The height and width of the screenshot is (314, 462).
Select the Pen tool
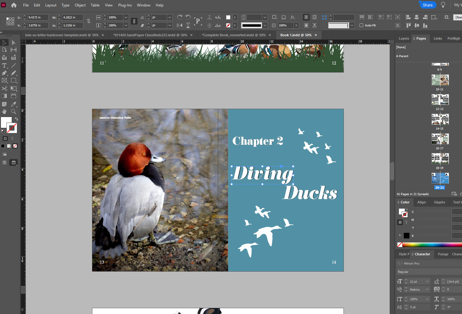coord(5,73)
